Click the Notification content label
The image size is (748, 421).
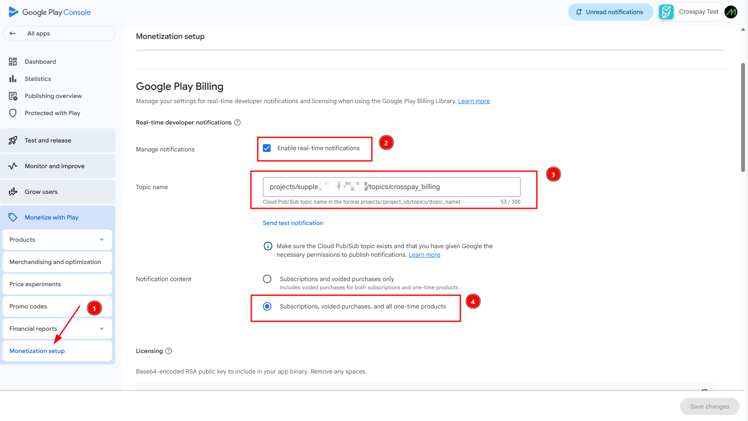[163, 279]
